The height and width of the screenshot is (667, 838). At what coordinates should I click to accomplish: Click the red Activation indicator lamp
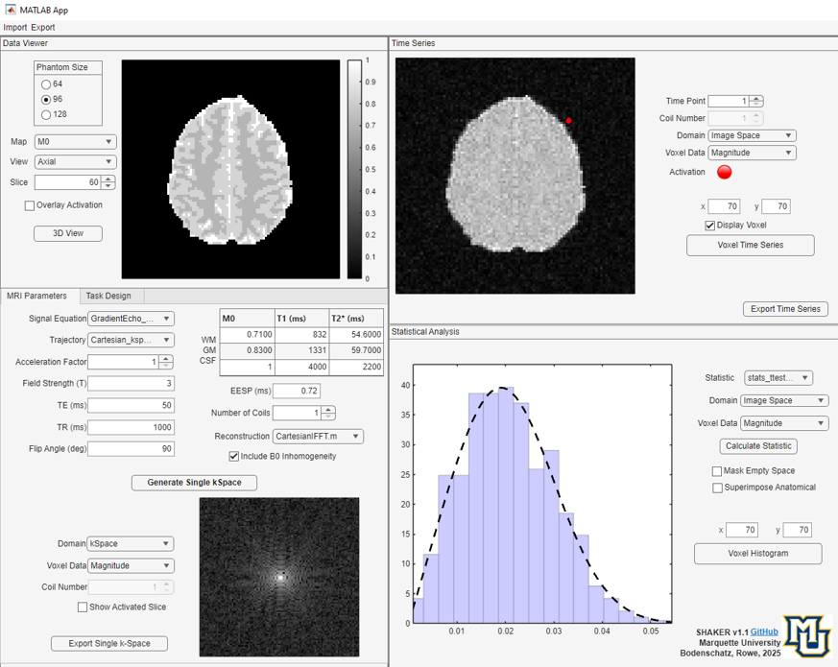[x=724, y=172]
